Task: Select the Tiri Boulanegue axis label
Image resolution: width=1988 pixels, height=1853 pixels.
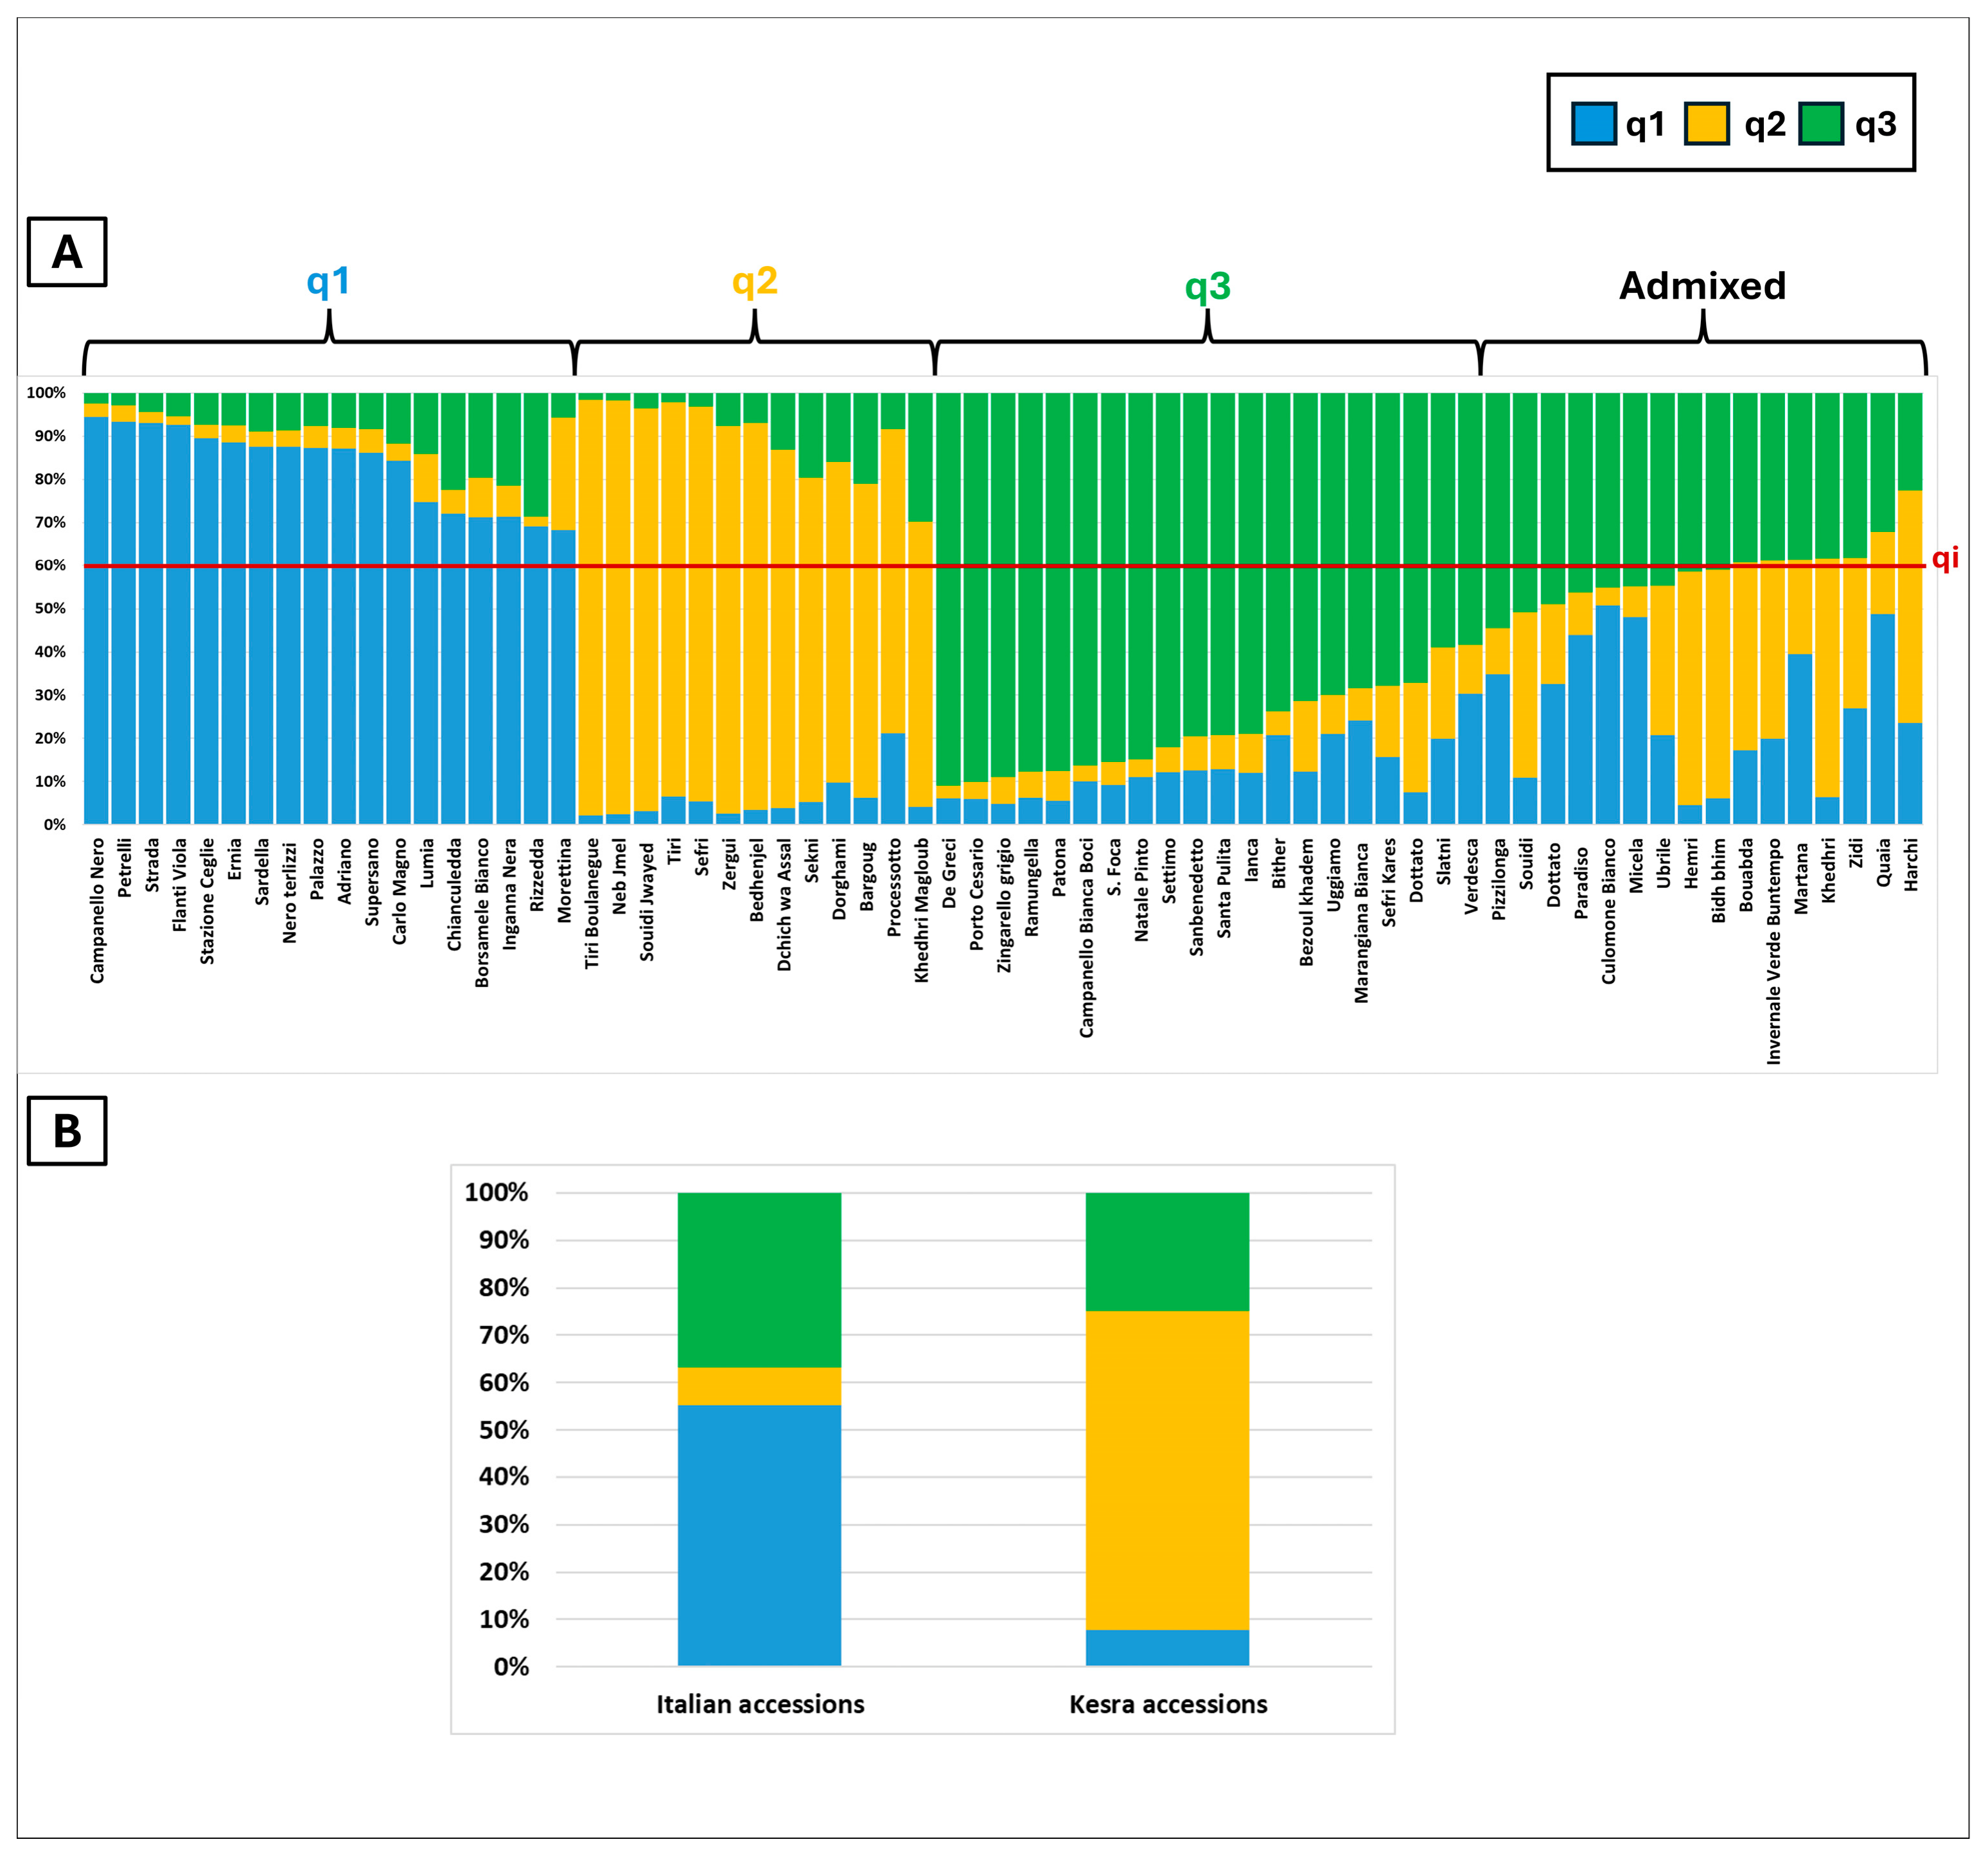Action: pos(592,903)
